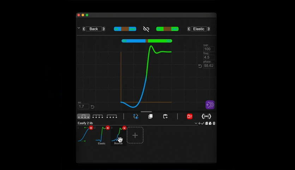Go to next ease type after Back
This screenshot has width=295, height=170.
click(x=104, y=29)
